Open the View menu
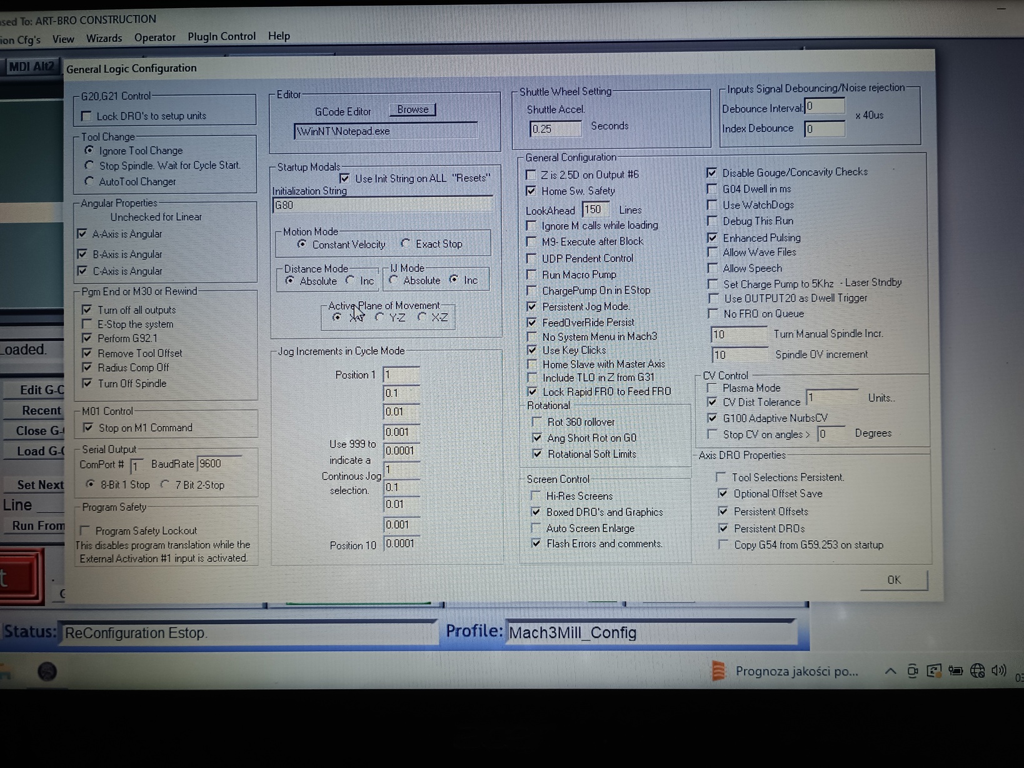1024x768 pixels. coord(63,39)
